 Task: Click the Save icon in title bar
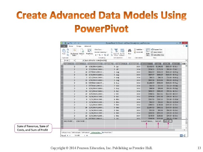68,43
